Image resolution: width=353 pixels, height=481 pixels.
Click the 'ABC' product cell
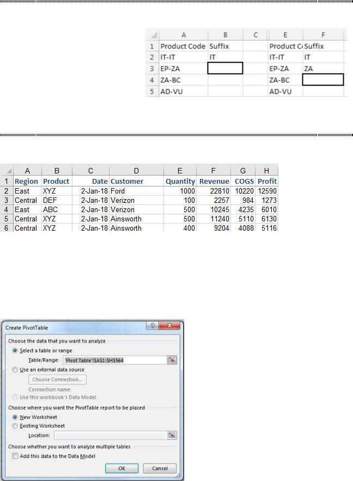coord(57,209)
